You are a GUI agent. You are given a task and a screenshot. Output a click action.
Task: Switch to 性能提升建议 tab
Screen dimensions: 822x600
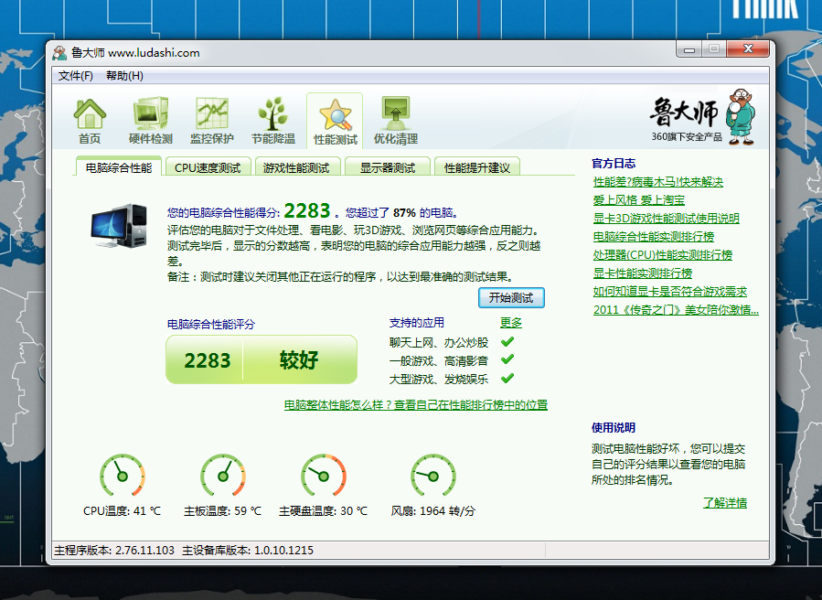point(477,167)
